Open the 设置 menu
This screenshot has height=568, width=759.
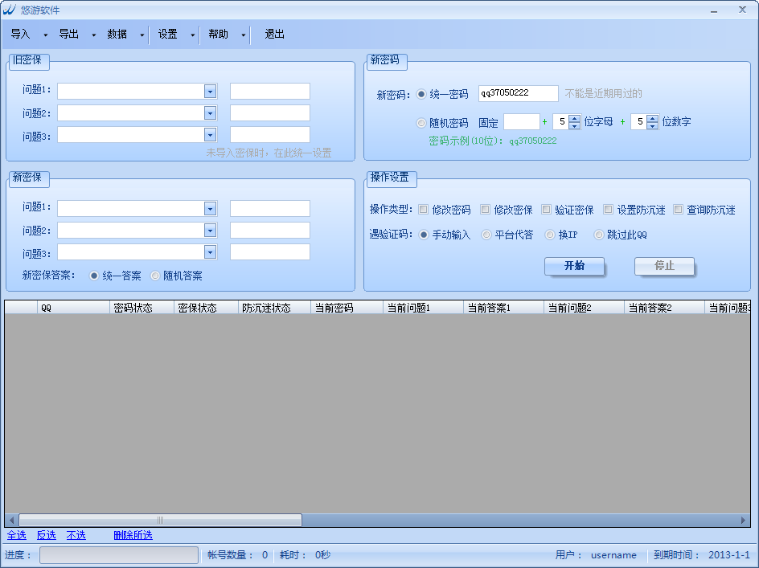click(x=168, y=35)
